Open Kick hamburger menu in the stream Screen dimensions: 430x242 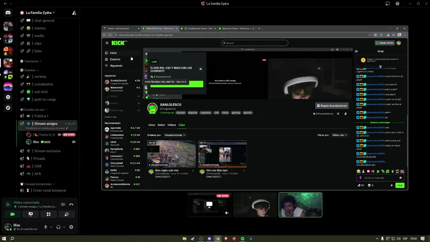tap(107, 43)
